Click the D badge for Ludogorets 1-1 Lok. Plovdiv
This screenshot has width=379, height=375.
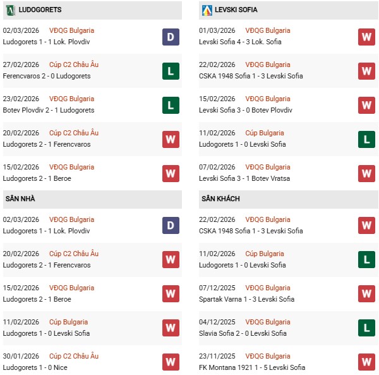tap(171, 36)
